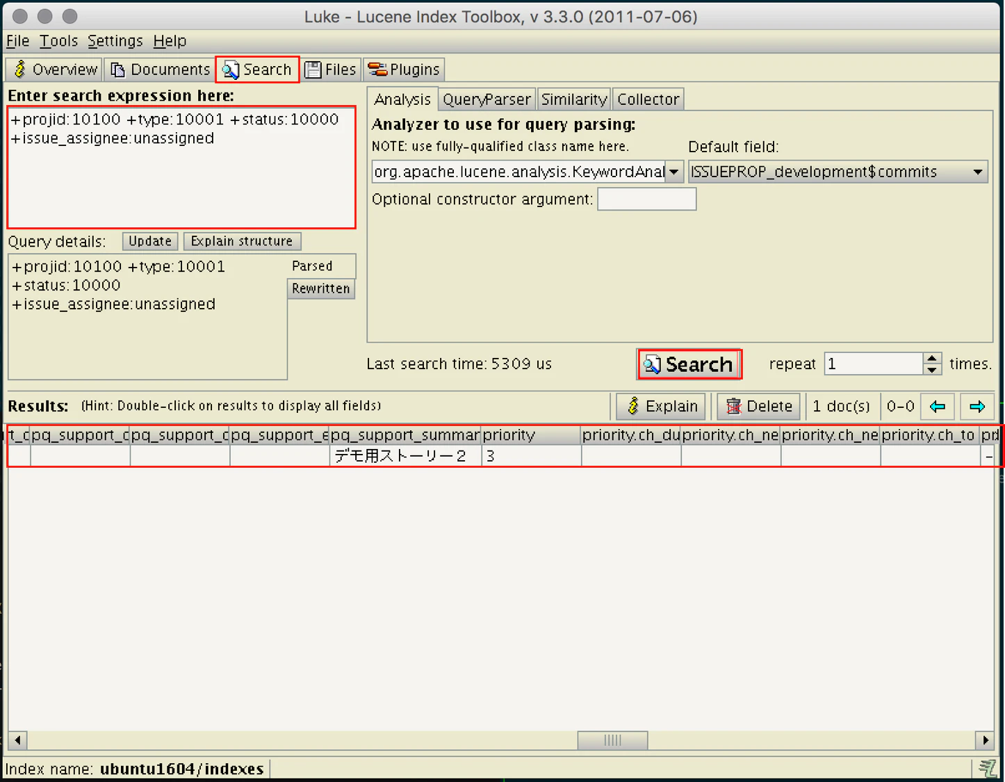
Task: Show the Rewritten query view
Action: coord(321,288)
